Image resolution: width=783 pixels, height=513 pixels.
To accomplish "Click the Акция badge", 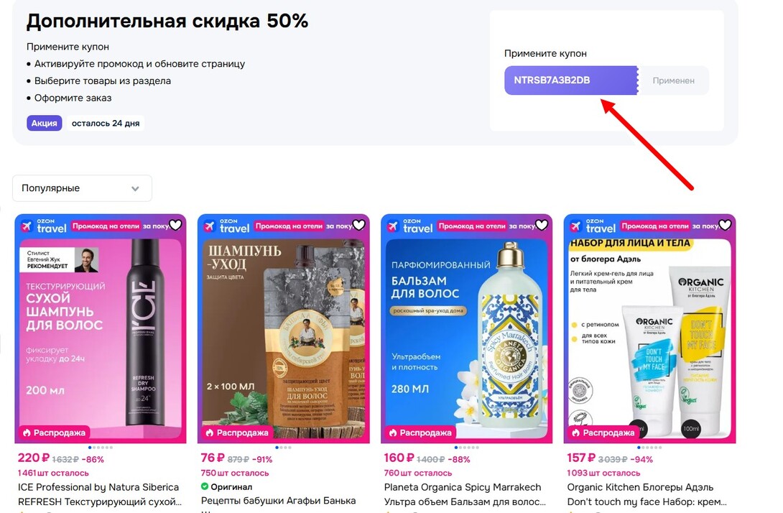I will [45, 123].
